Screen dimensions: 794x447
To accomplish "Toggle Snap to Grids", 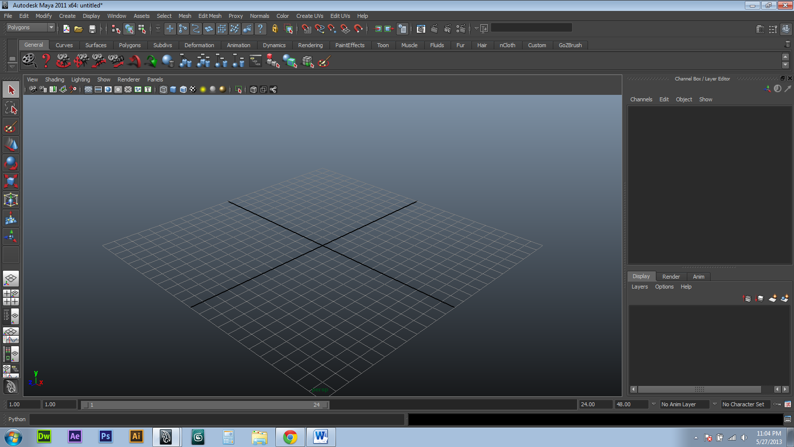I will point(307,29).
